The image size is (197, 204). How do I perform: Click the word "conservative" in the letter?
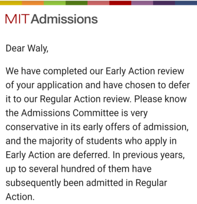32,127
